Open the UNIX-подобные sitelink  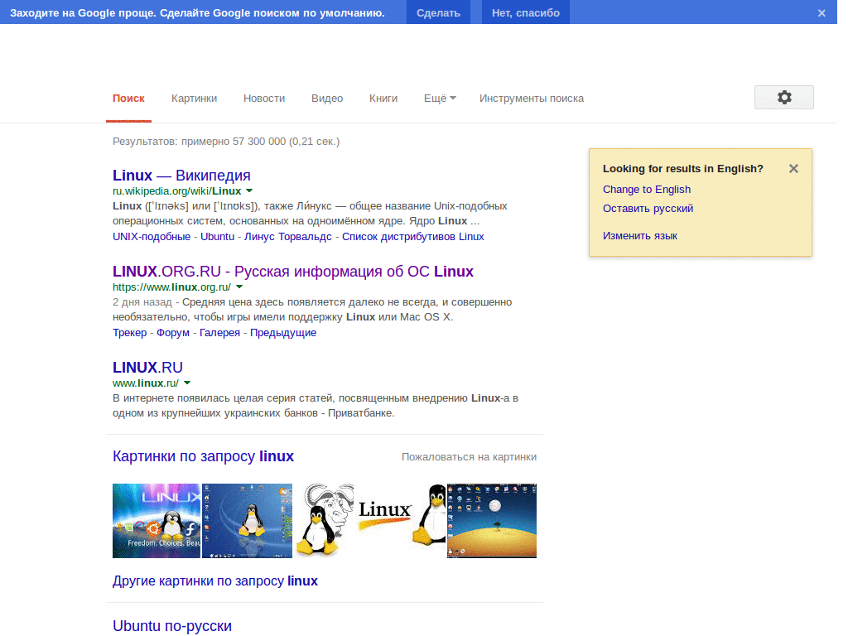(152, 236)
